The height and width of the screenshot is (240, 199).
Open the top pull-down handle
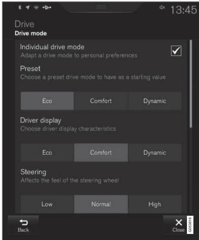(x=101, y=7)
